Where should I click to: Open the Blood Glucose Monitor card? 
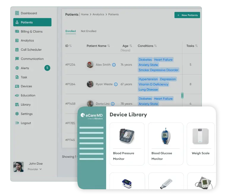[166, 144]
